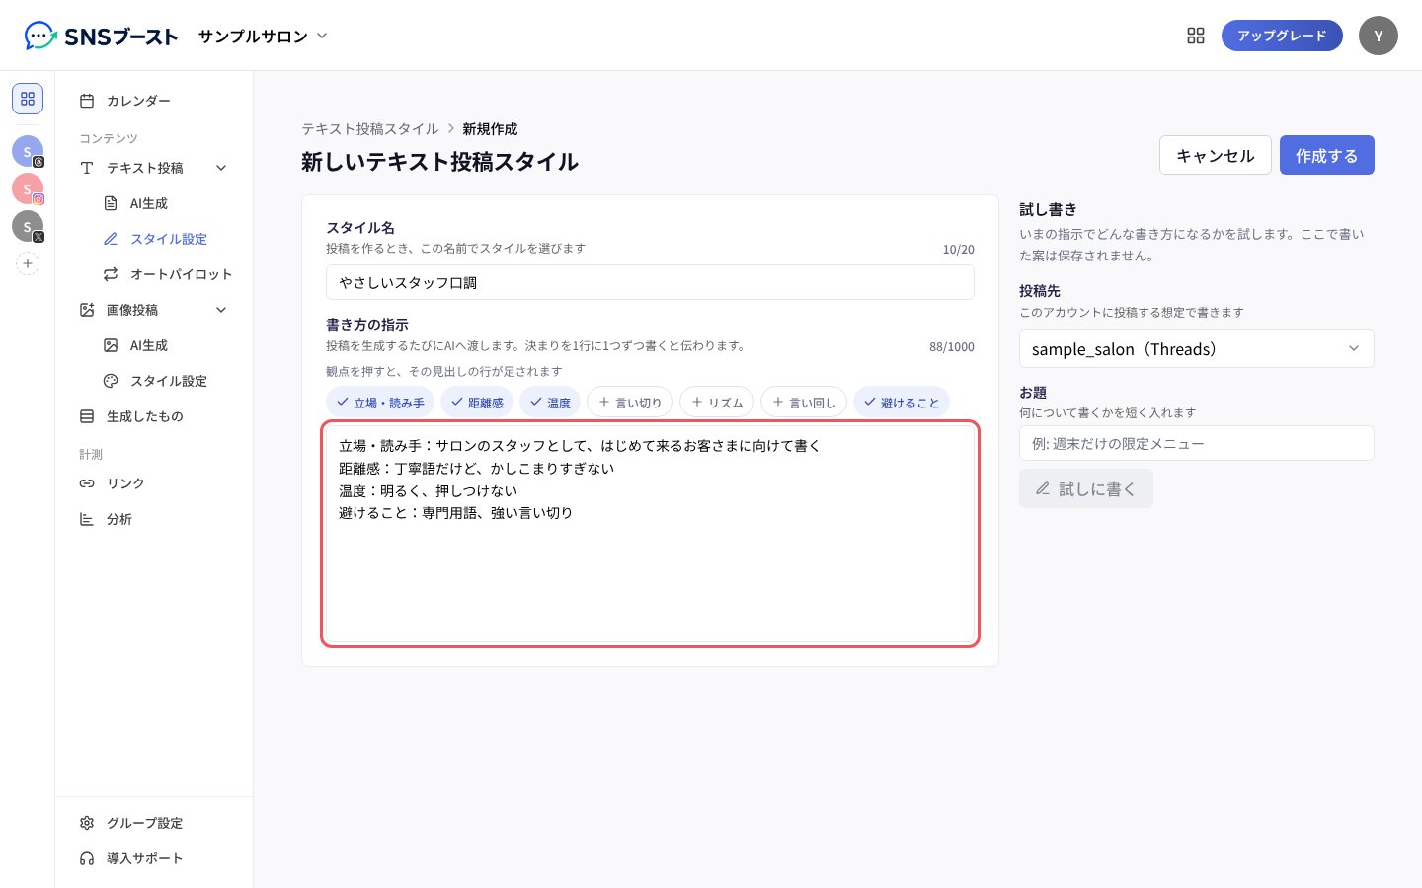Open カレンダー in the sidebar

(154, 101)
